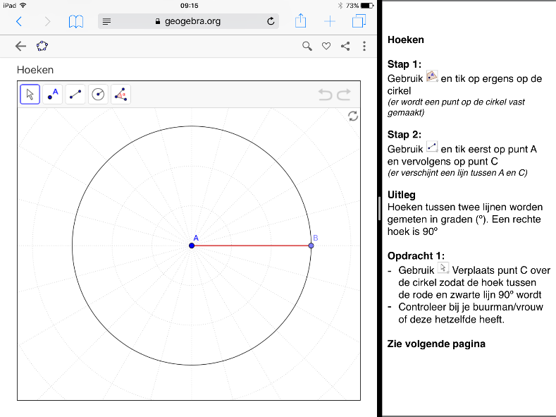The width and height of the screenshot is (556, 417).
Task: Click the battery indicator in status bar
Action: click(x=367, y=6)
